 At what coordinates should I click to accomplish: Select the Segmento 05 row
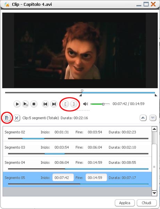(x=77, y=179)
